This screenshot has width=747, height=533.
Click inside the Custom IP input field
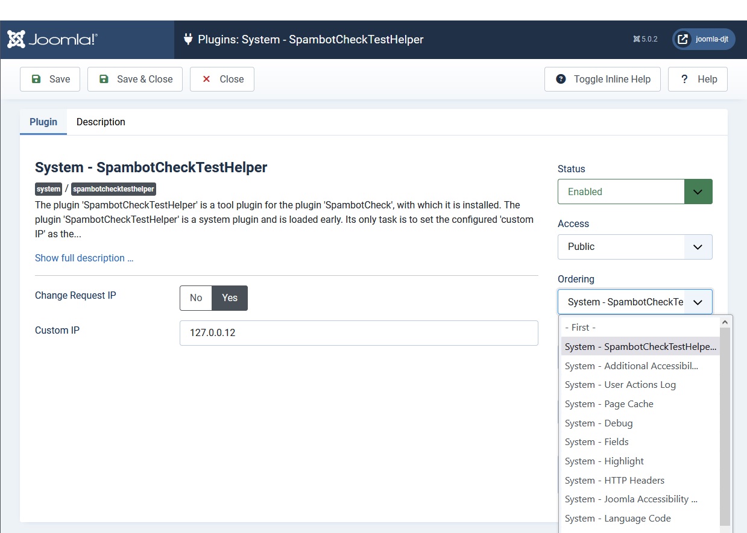(359, 333)
